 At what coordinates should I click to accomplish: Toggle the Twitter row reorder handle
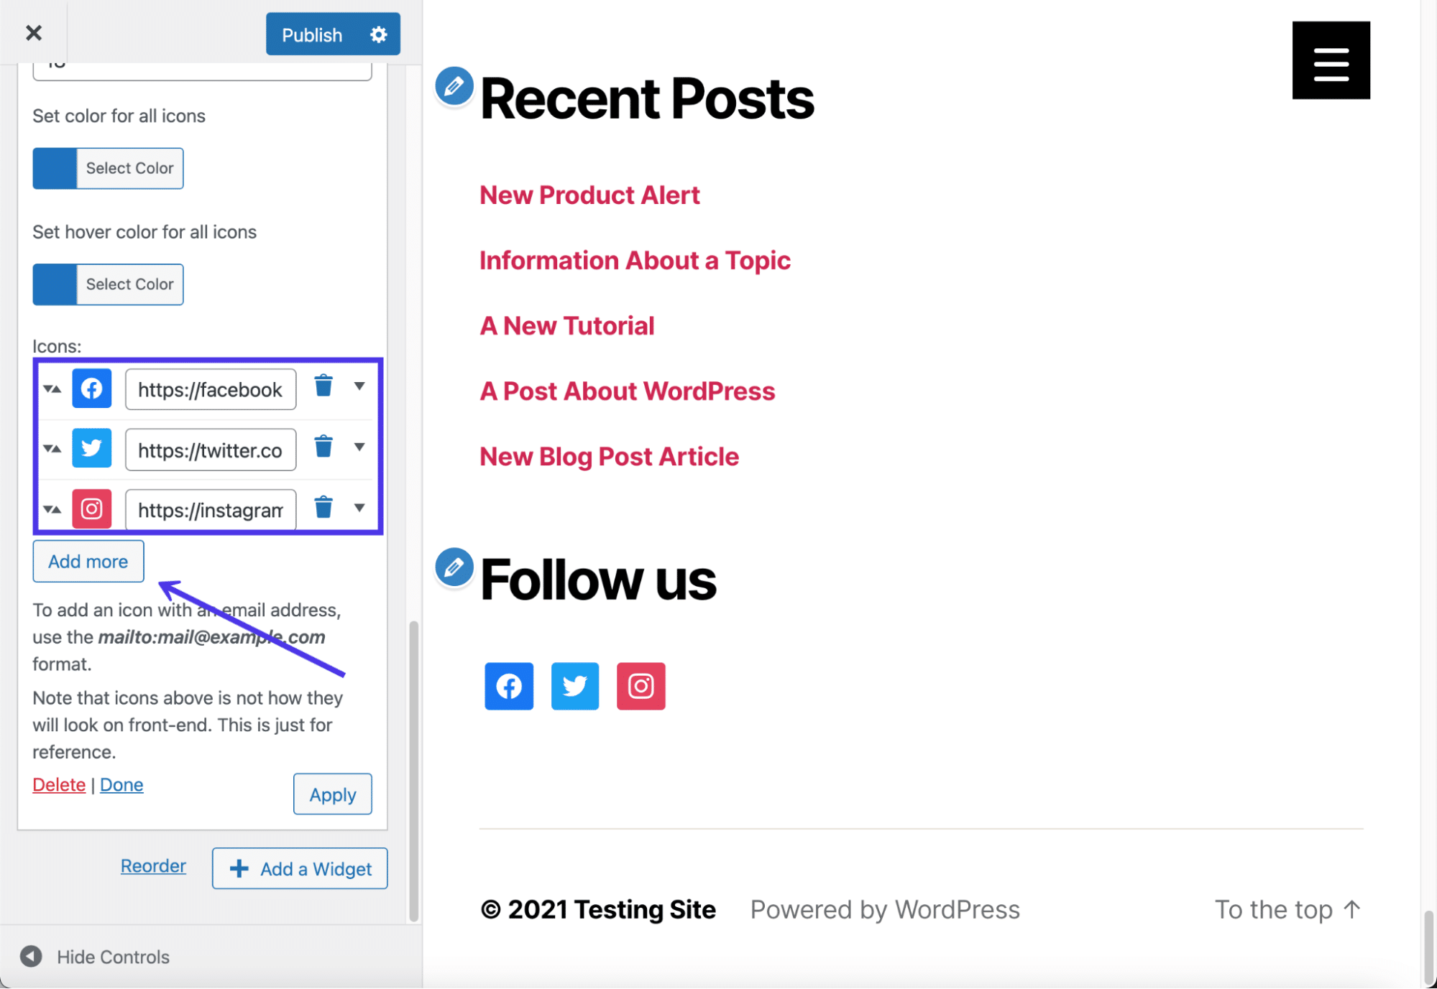[52, 448]
